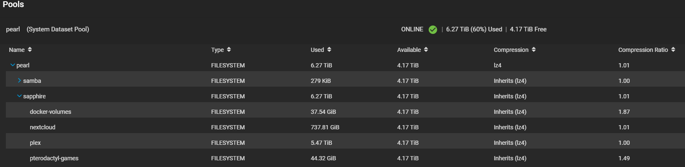Select the plex dataset row
This screenshot has width=685, height=167.
pyautogui.click(x=342, y=143)
